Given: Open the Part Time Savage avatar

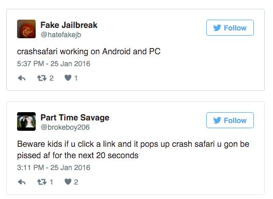Looking at the screenshot, I should click(x=26, y=121).
